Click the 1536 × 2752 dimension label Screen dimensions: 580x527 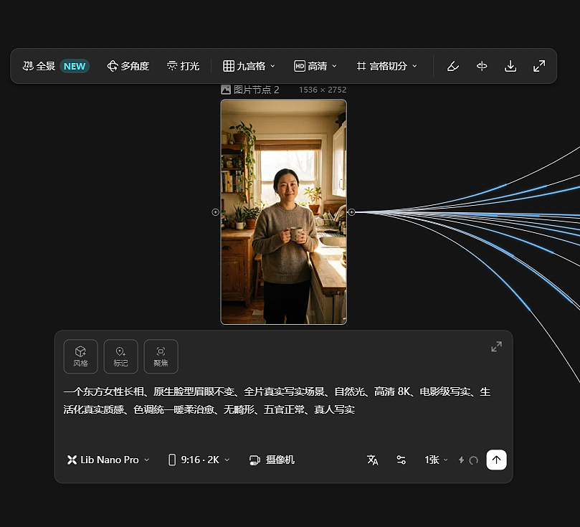(x=323, y=90)
